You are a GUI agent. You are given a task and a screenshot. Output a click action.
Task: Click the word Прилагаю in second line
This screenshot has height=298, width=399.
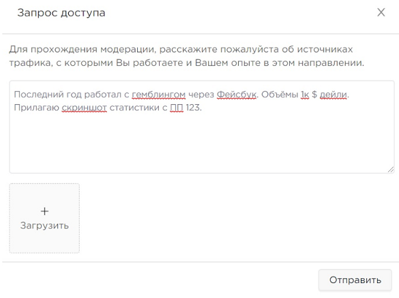coord(37,107)
